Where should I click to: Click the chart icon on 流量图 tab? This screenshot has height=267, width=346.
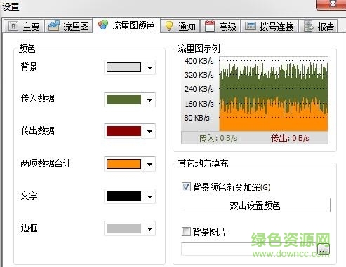[54, 26]
